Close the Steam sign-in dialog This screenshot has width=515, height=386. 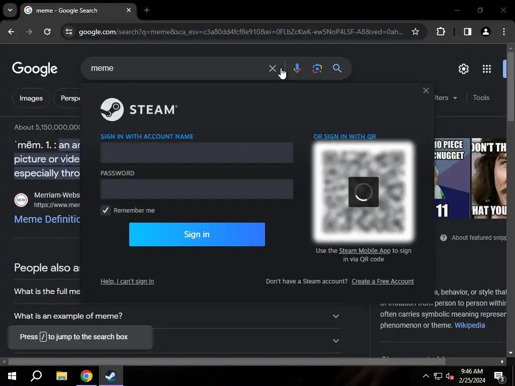(425, 90)
